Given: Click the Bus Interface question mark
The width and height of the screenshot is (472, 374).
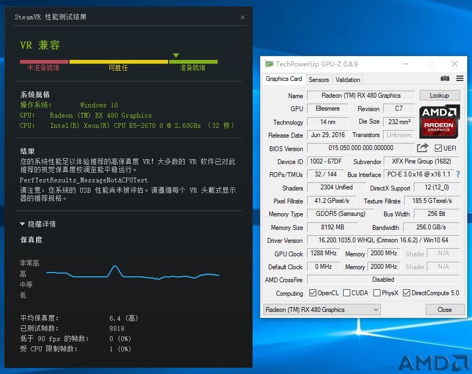Looking at the screenshot, I should [458, 174].
